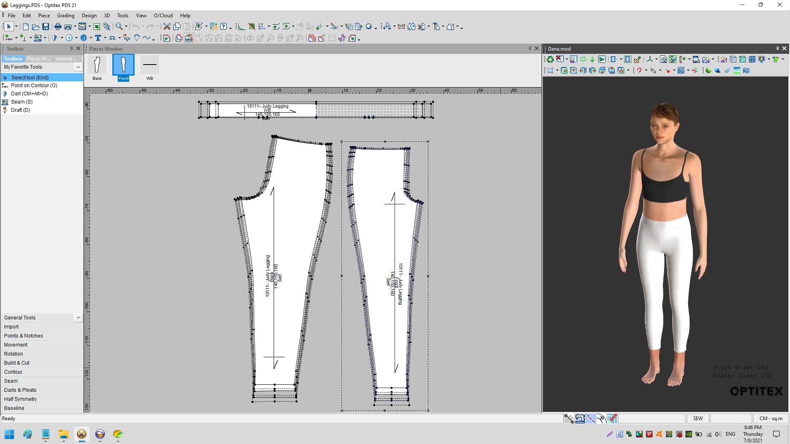Toggle the SEW status bar indicator
The width and height of the screenshot is (790, 444).
click(698, 419)
